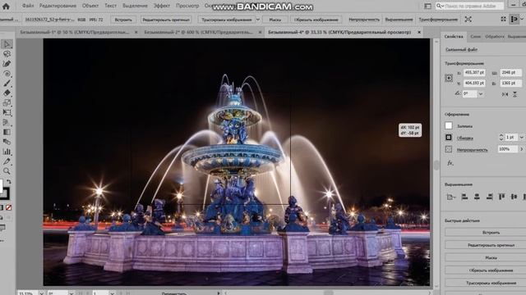Viewport: 526px width, 295px height.
Task: Align left edges in alignment section
Action: click(464, 197)
